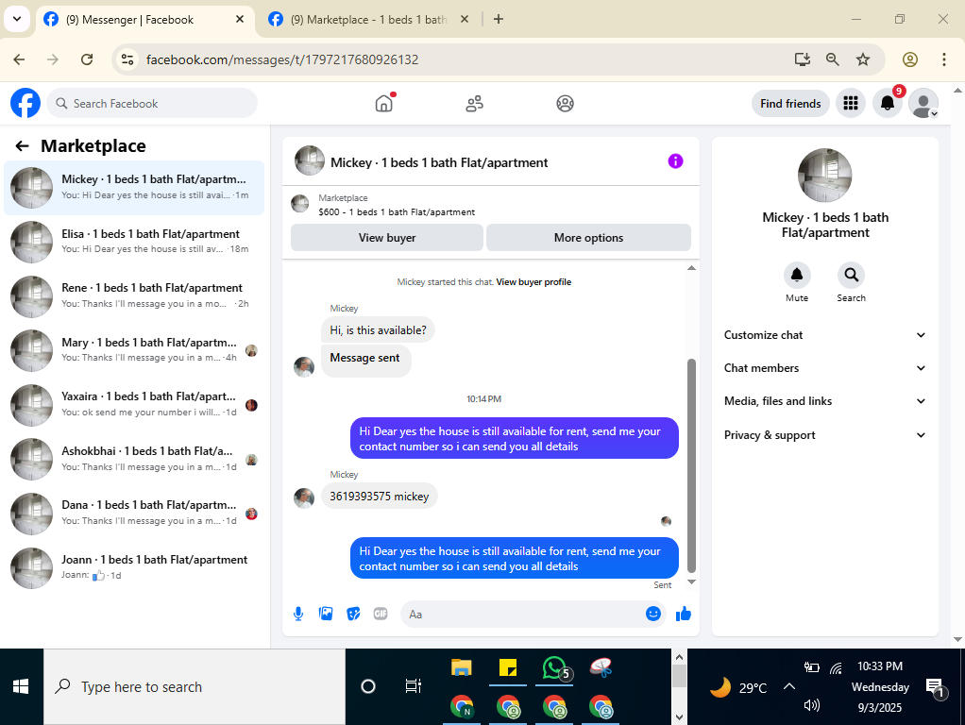Close the Messenger browser tab
This screenshot has height=725, width=965.
[240, 19]
